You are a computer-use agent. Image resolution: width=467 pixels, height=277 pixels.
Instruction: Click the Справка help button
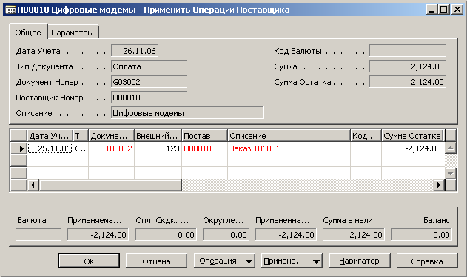[x=427, y=261]
